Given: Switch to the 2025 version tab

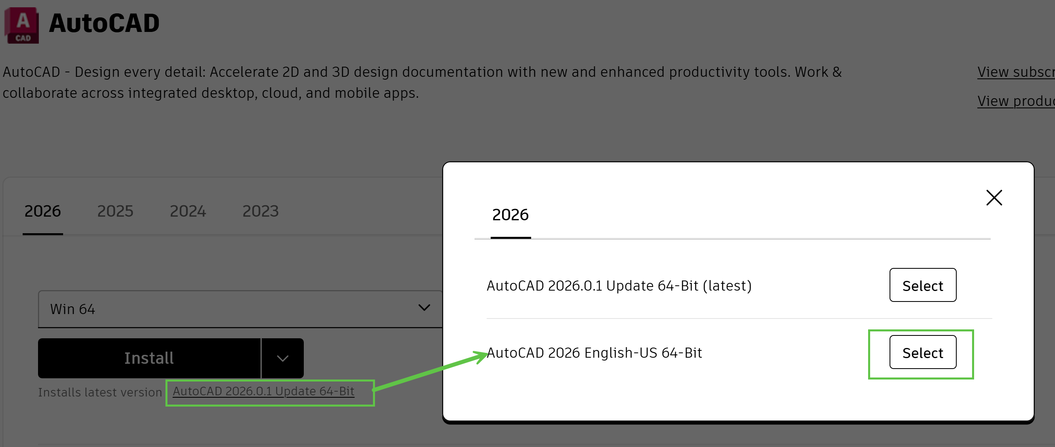Looking at the screenshot, I should 115,211.
